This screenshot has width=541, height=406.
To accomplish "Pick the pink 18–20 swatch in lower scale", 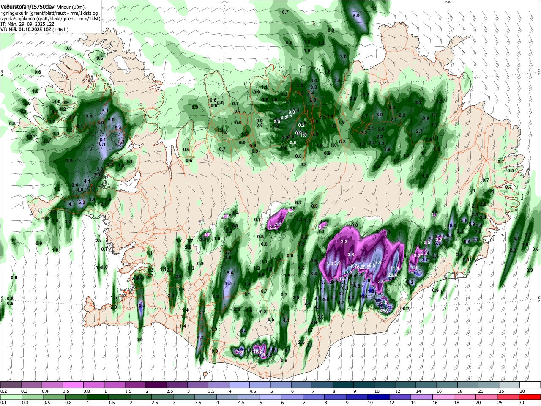I will 464,398.
